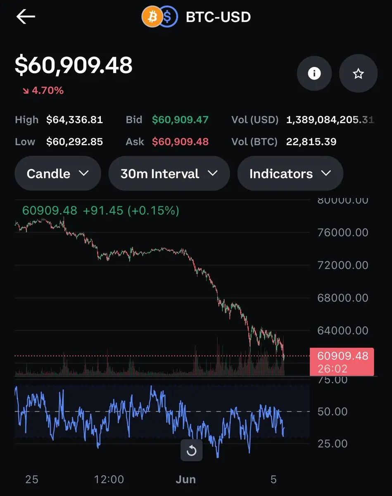Select the red Ask price $60,909.48
The height and width of the screenshot is (496, 392).
[180, 142]
